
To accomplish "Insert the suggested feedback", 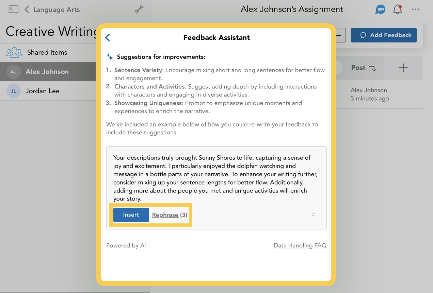I will click(x=131, y=215).
